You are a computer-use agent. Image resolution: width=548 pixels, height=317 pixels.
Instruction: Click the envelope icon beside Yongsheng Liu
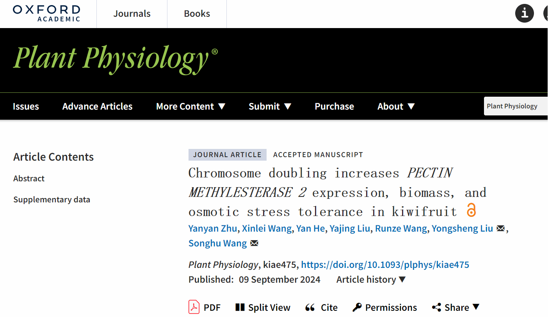point(500,228)
